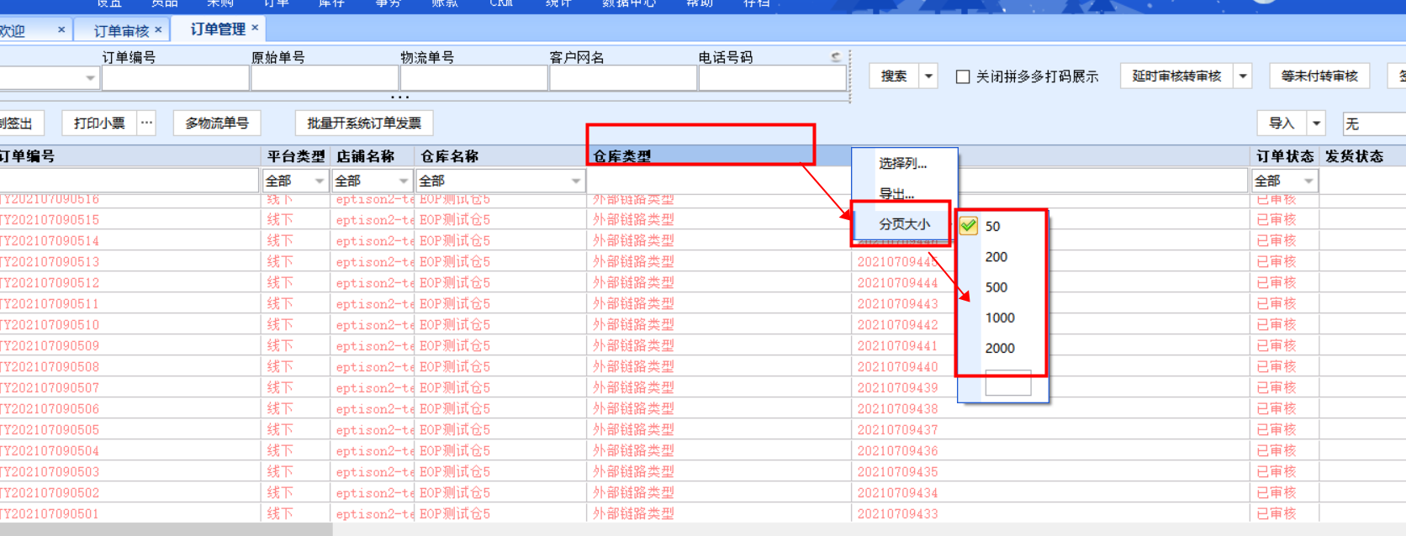Close the 订单审核 tab
The width and height of the screenshot is (1406, 536).
(158, 29)
